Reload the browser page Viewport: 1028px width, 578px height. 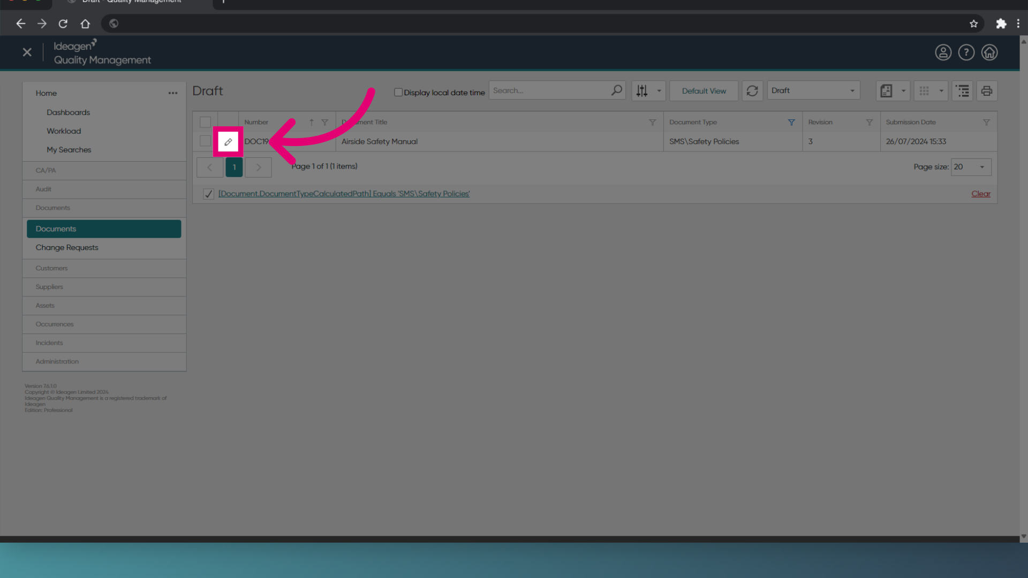point(63,24)
